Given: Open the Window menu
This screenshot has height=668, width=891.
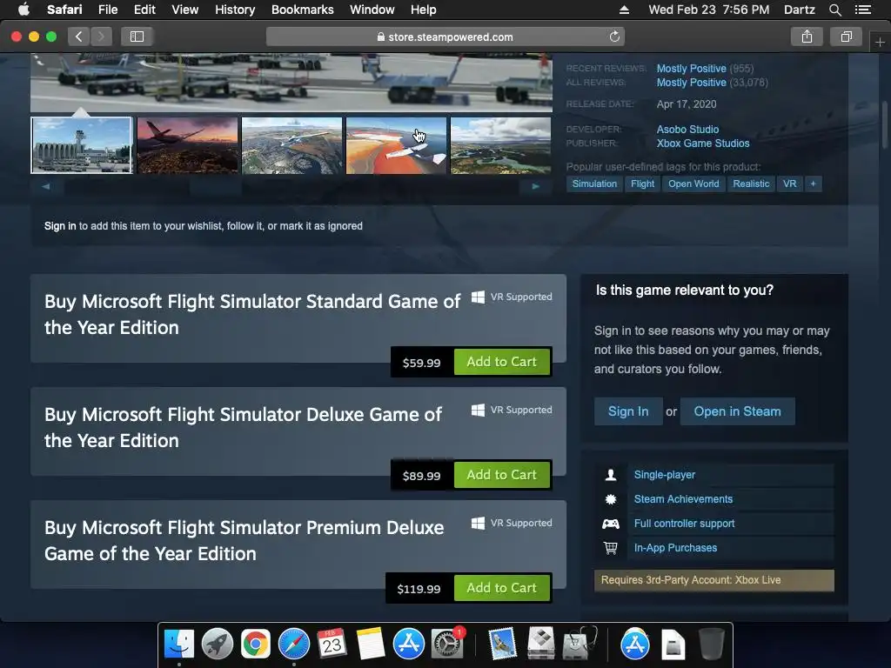Looking at the screenshot, I should [372, 10].
